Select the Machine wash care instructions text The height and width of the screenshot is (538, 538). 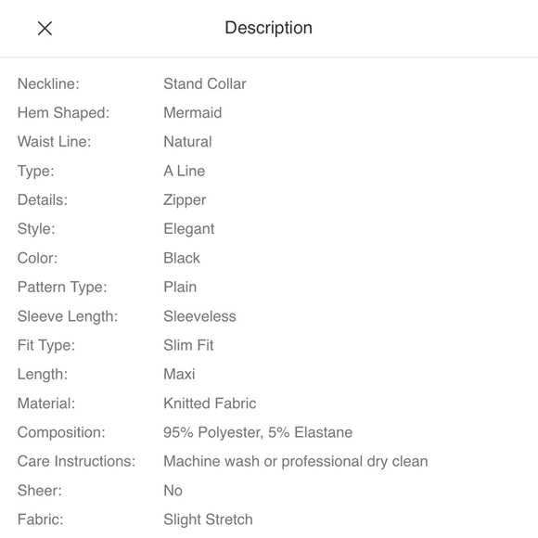(296, 462)
